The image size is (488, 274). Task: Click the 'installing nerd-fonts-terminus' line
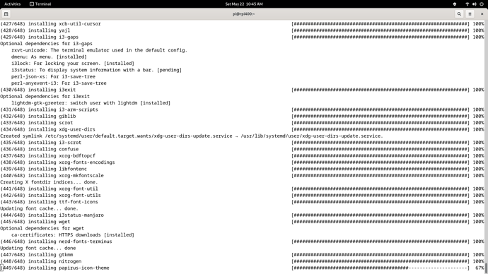coord(56,242)
